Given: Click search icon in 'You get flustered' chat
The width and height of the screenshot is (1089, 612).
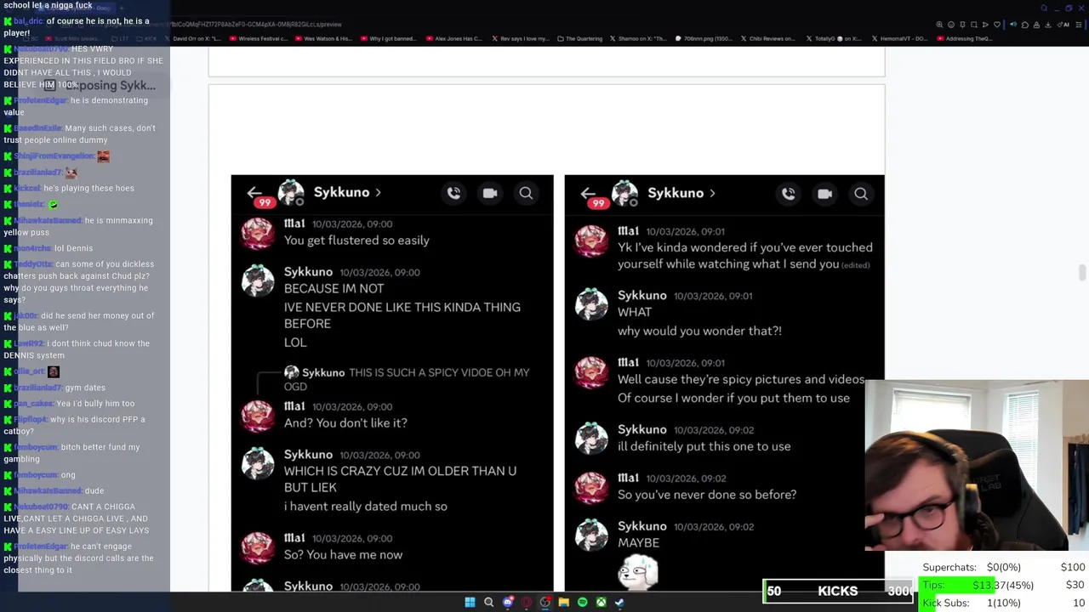Looking at the screenshot, I should point(526,193).
